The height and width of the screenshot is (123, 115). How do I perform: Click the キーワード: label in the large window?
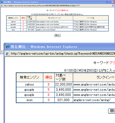coord(101,63)
